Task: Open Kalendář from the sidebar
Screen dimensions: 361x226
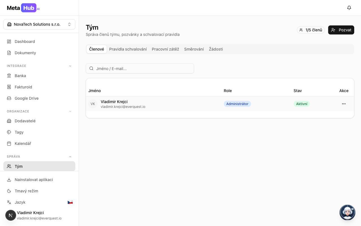Action: click(x=23, y=144)
